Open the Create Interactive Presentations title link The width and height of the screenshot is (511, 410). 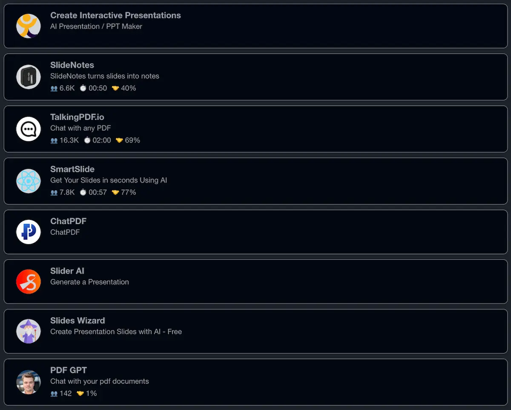115,15
